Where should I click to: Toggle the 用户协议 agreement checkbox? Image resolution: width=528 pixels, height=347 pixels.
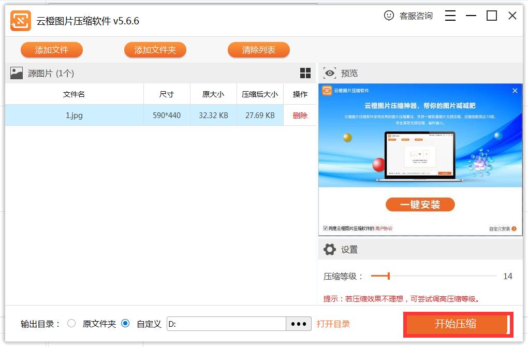click(325, 228)
